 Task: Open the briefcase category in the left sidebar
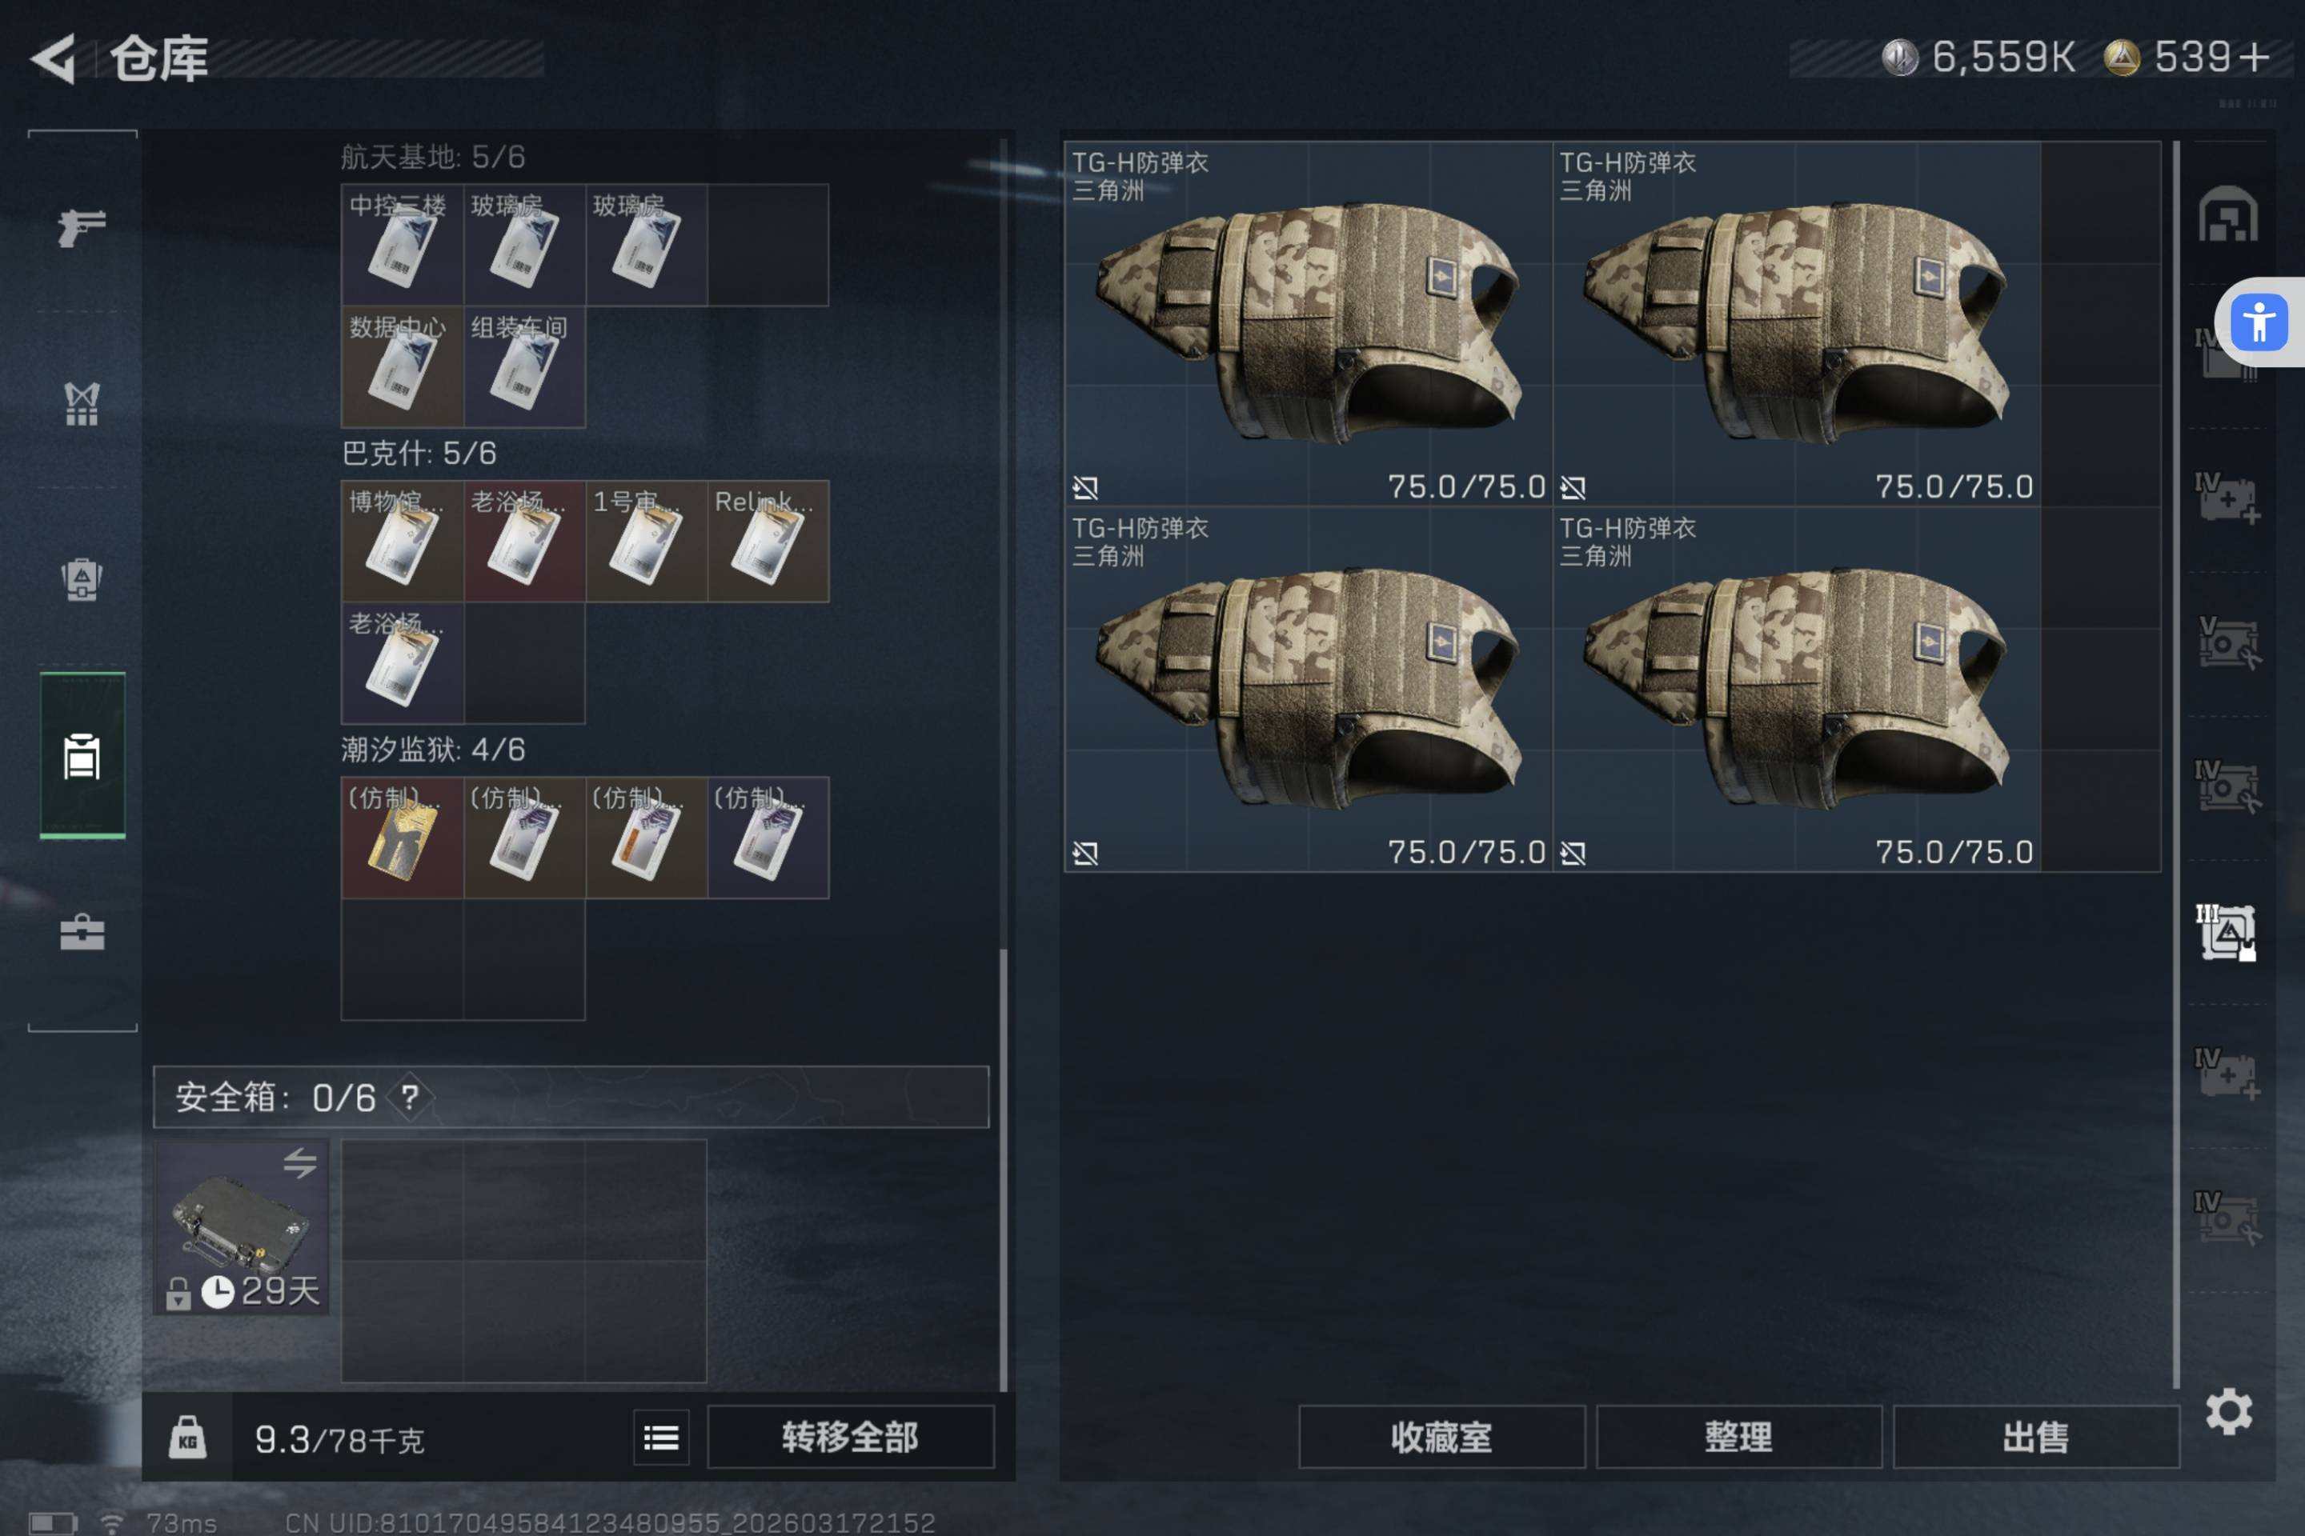coord(82,933)
